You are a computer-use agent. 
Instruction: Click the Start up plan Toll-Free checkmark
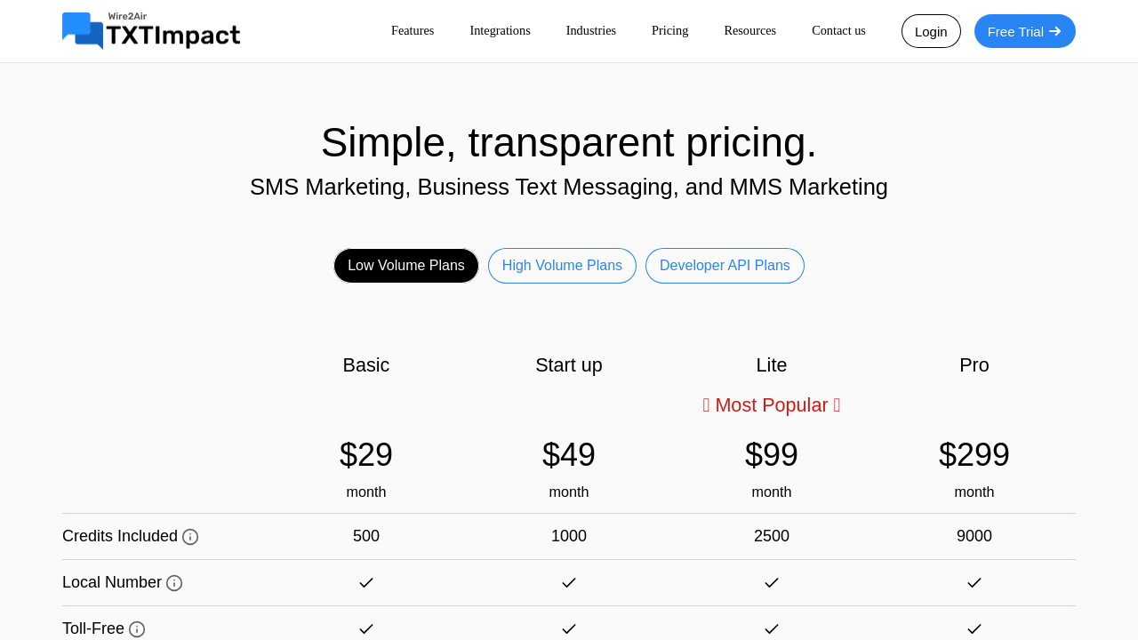point(569,628)
